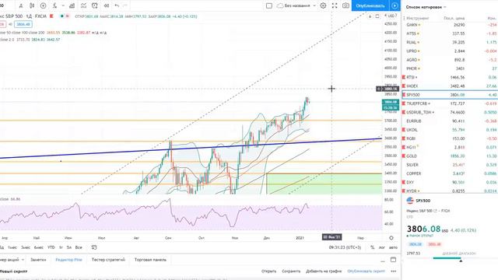Screen dimensions: 498x280
Task: Switch the chart to fullscreen mode
Action: tap(335, 5)
